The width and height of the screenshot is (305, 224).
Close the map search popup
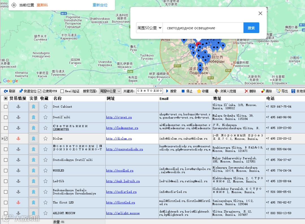coord(260,13)
